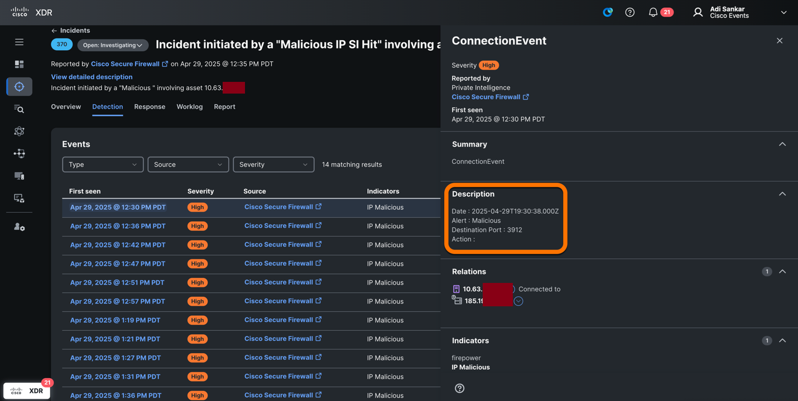Click the Indicators column header
The image size is (798, 401).
point(383,191)
